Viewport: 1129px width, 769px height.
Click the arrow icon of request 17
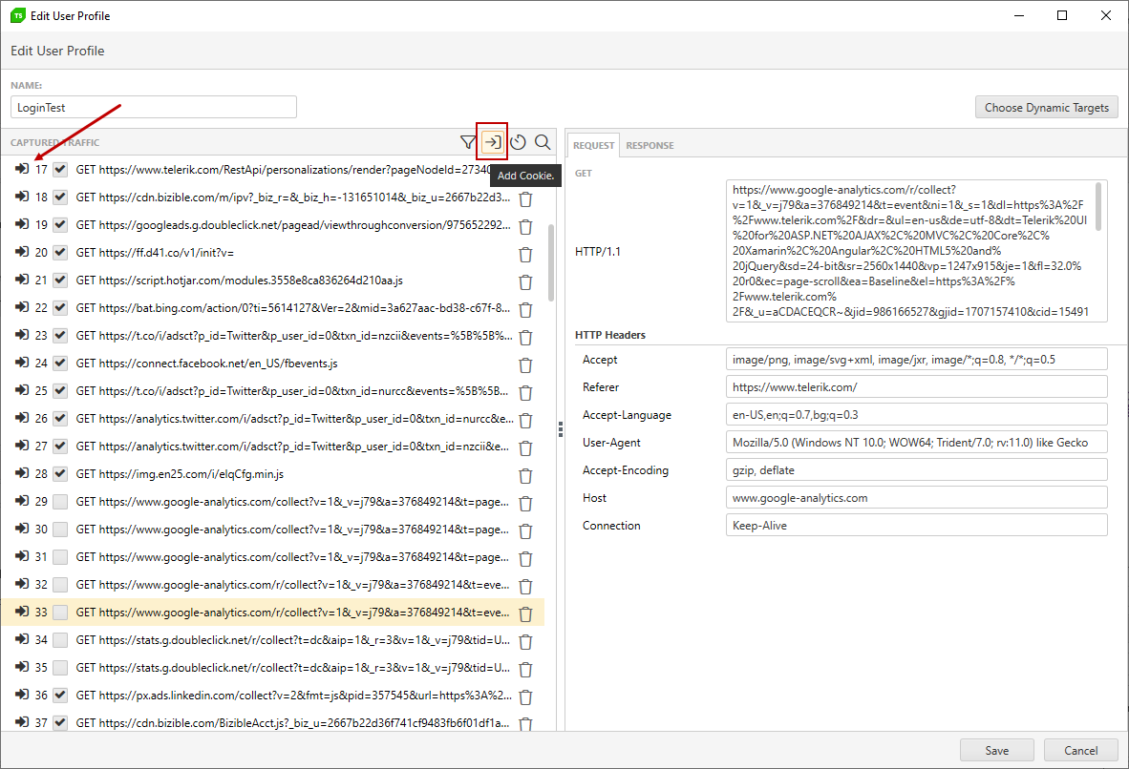[22, 169]
